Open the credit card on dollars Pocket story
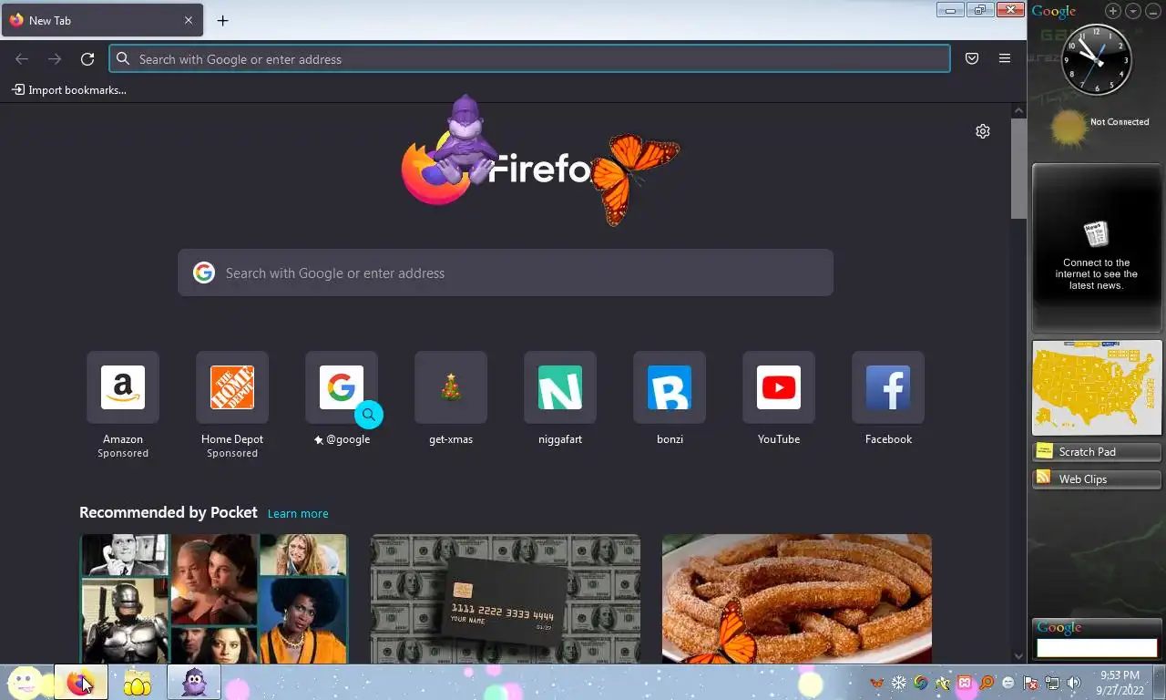 pyautogui.click(x=506, y=598)
